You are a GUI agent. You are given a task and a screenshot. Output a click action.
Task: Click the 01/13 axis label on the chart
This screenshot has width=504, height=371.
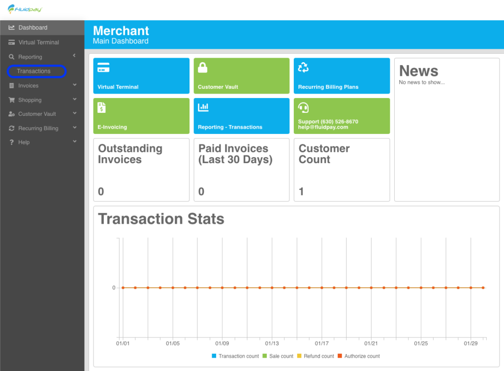(x=272, y=343)
